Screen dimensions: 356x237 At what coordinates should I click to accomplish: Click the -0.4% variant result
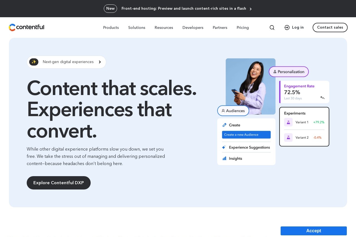pyautogui.click(x=317, y=138)
